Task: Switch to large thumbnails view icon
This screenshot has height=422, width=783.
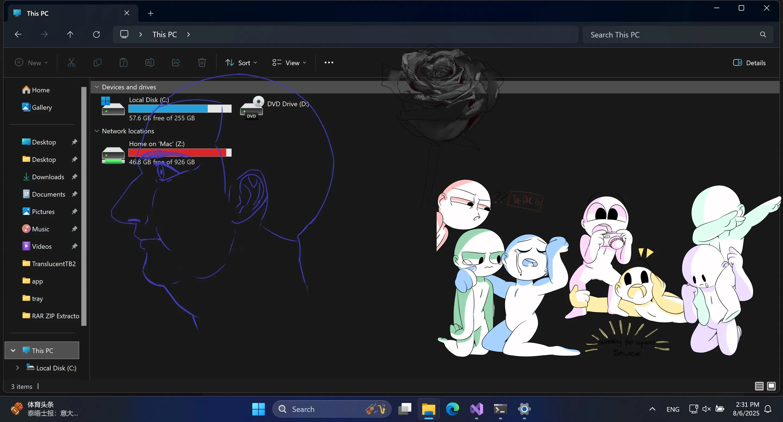Action: point(771,386)
